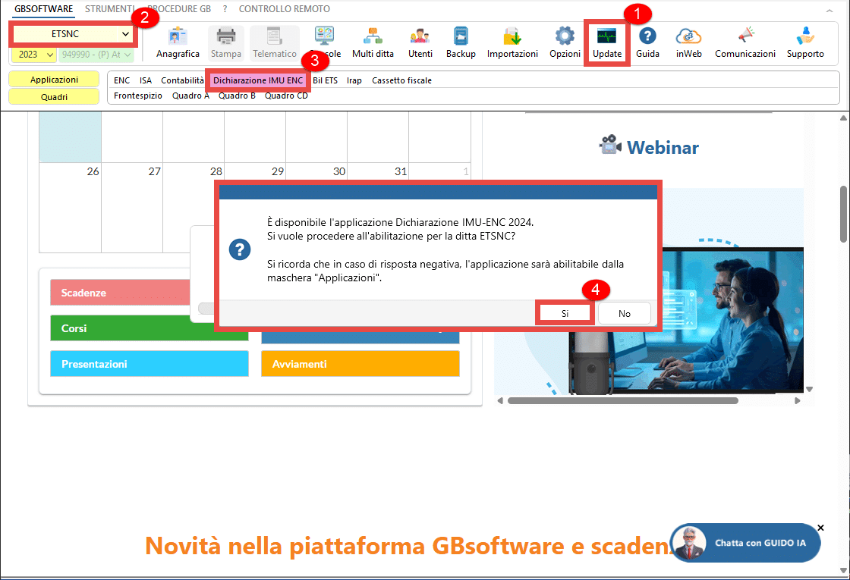This screenshot has height=580, width=850.
Task: Switch to the GBSOFTWARE tab
Action: pyautogui.click(x=43, y=8)
